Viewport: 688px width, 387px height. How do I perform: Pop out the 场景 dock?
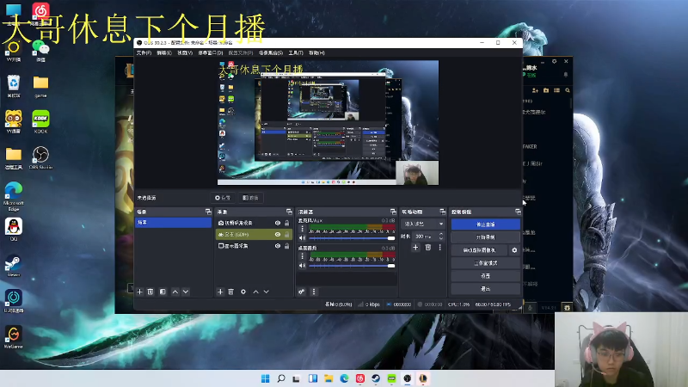click(208, 212)
